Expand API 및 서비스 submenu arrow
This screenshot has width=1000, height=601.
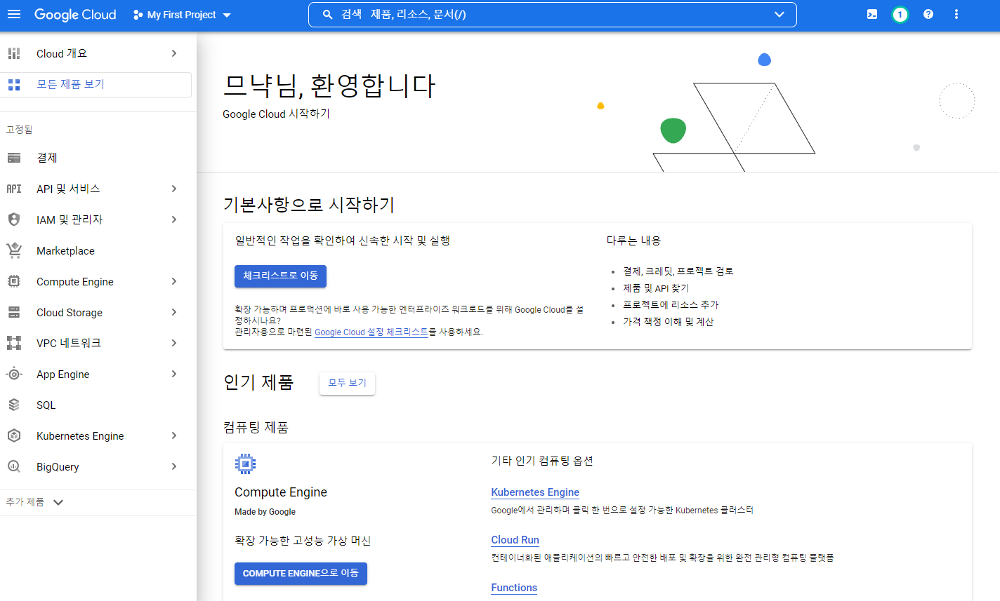(x=174, y=189)
